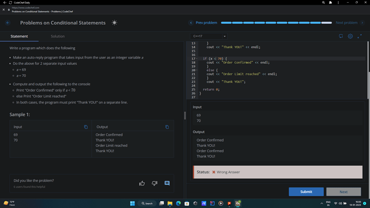Image resolution: width=370 pixels, height=208 pixels.
Task: Open Task View on the taskbar
Action: pos(161,203)
